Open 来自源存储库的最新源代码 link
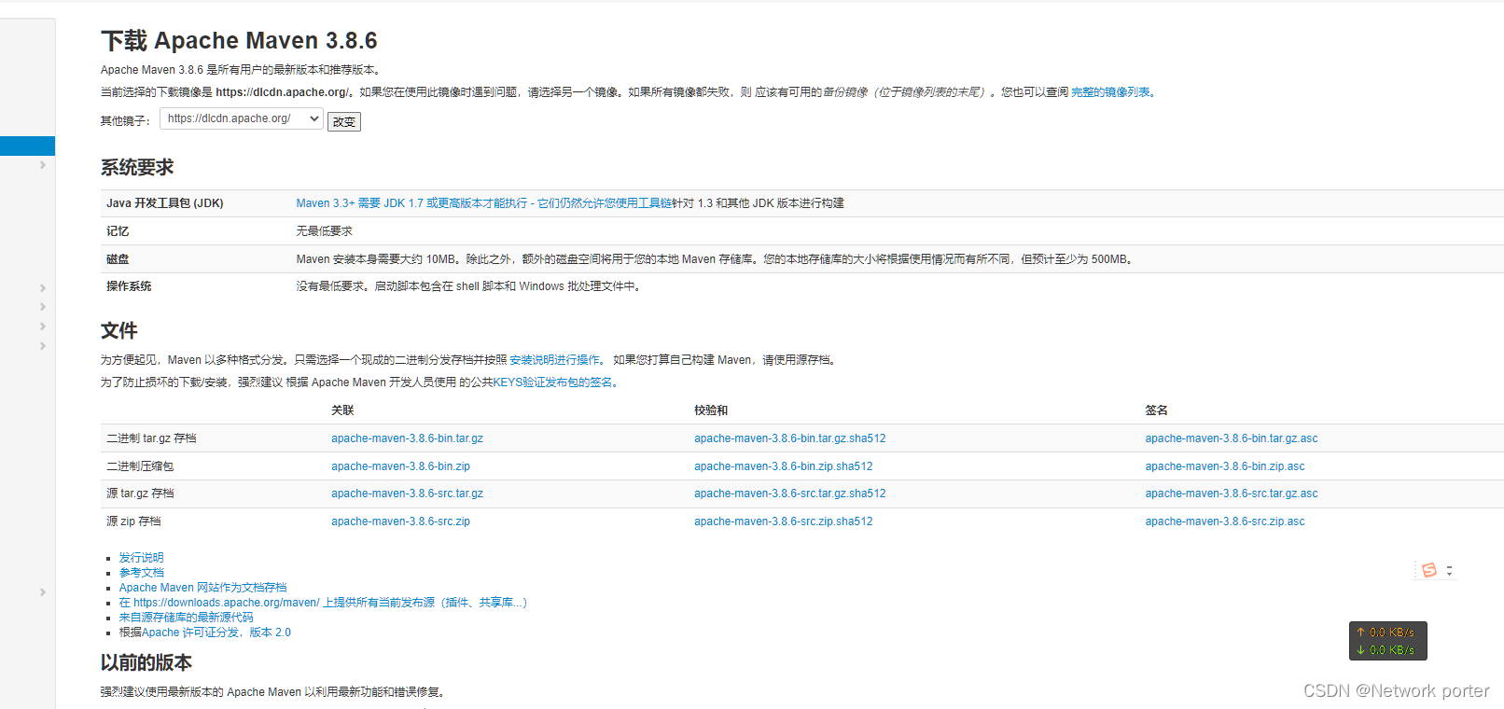The height and width of the screenshot is (709, 1504). (x=186, y=618)
